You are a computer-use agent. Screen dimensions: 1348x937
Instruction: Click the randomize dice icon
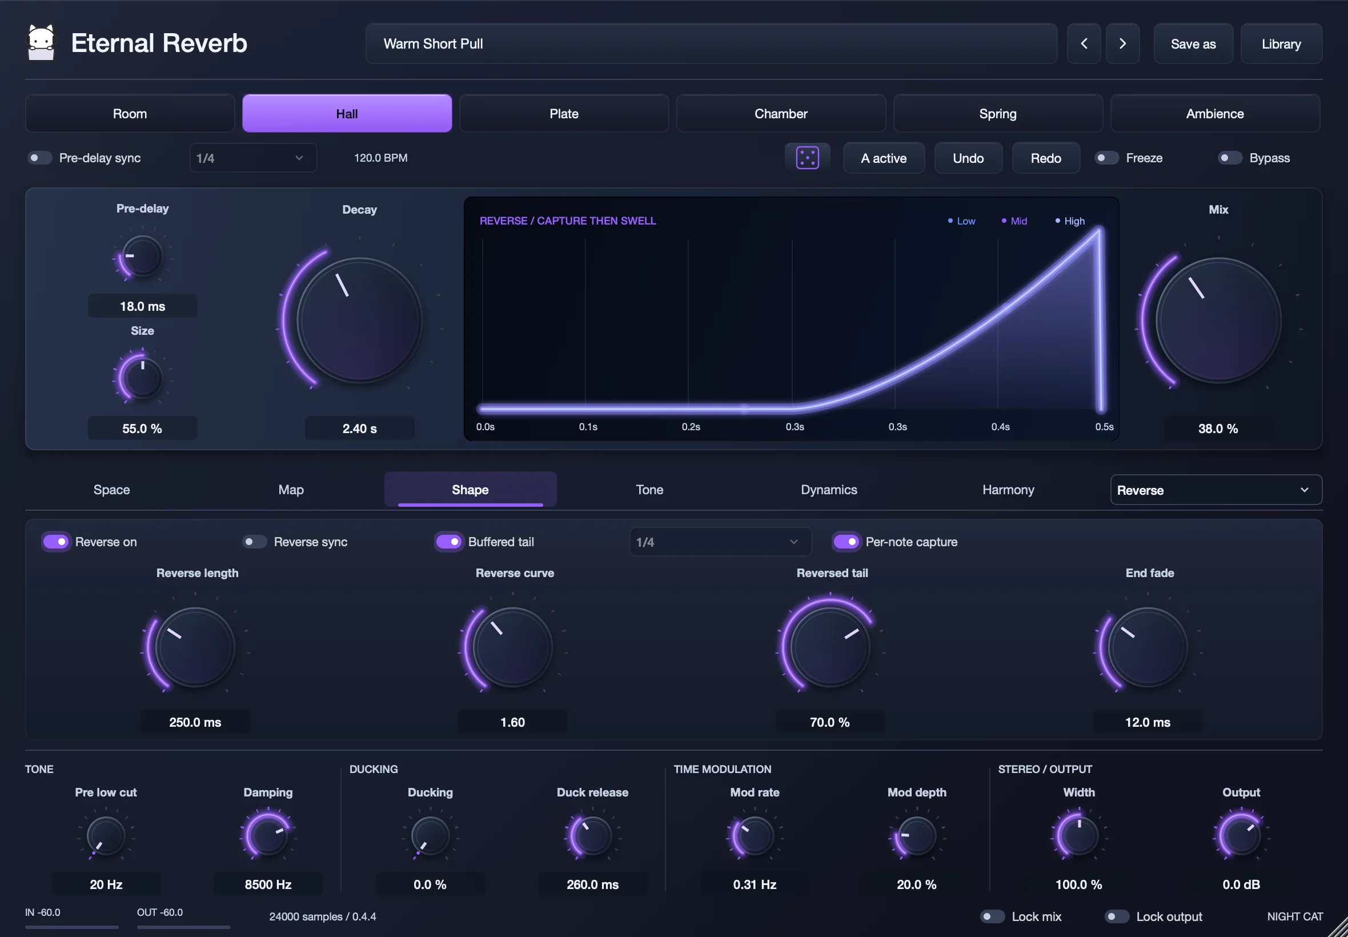807,158
